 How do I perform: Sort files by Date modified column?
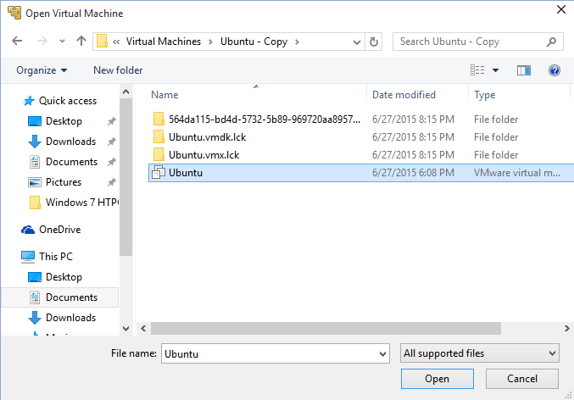[404, 95]
